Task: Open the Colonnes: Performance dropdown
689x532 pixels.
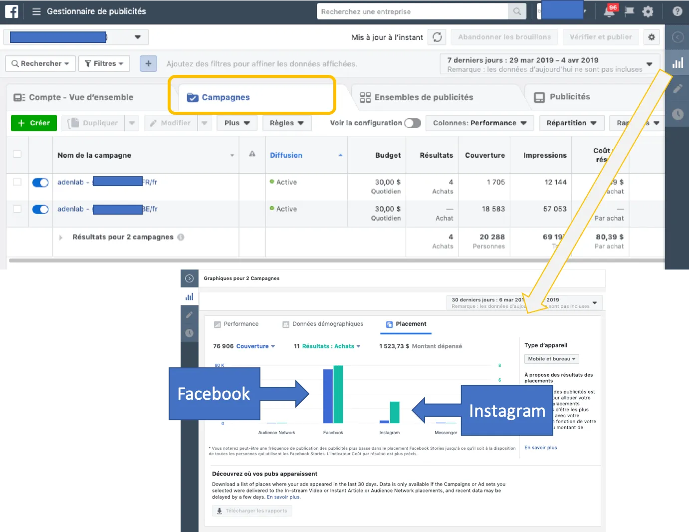Action: click(479, 123)
